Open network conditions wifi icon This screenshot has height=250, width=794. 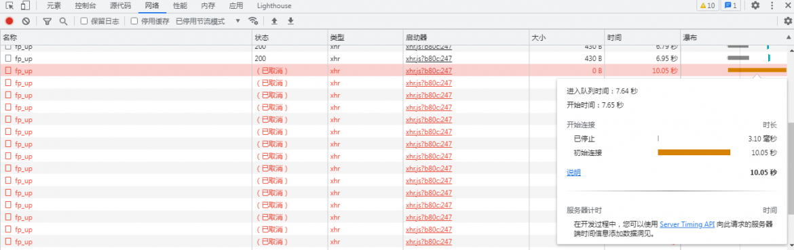point(253,21)
